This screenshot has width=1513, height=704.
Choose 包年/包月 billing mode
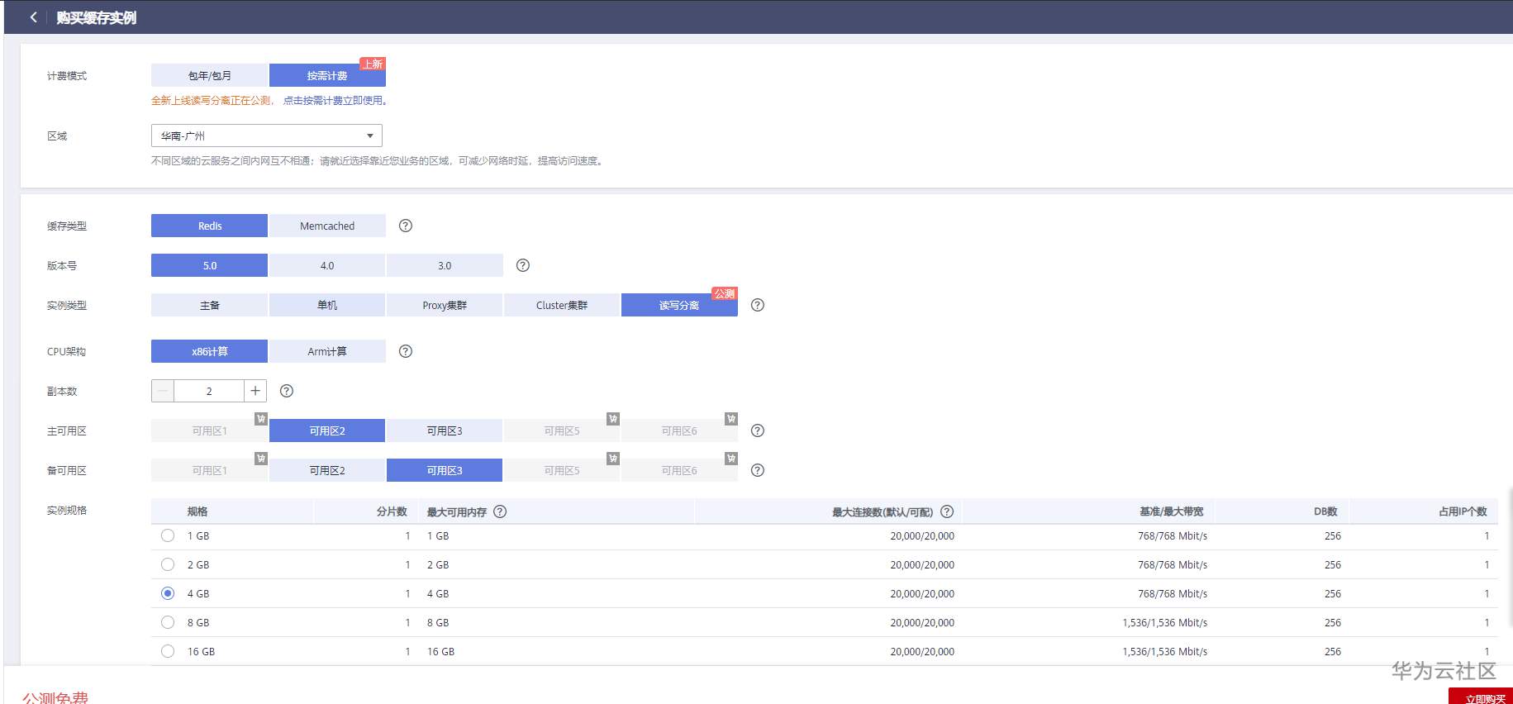pyautogui.click(x=209, y=75)
